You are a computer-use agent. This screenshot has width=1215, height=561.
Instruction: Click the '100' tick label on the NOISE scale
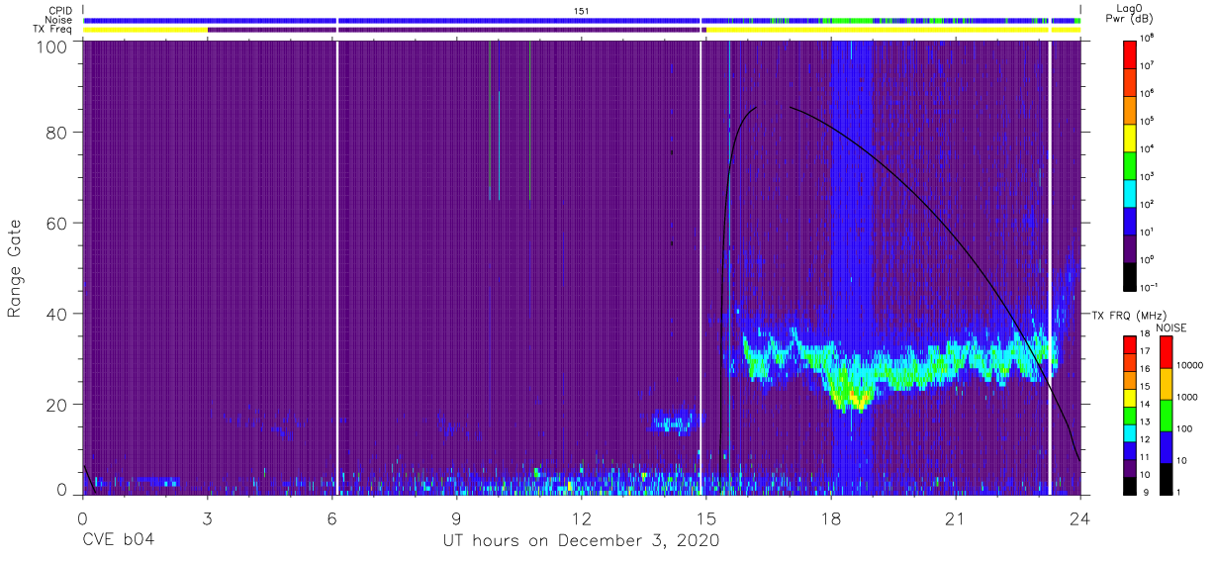point(1184,429)
